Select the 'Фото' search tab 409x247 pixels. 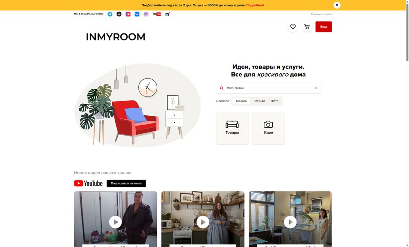(275, 101)
